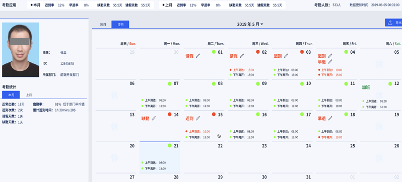
Task: Click the edit pencil beside 请假 on May 02
Action: point(242,56)
